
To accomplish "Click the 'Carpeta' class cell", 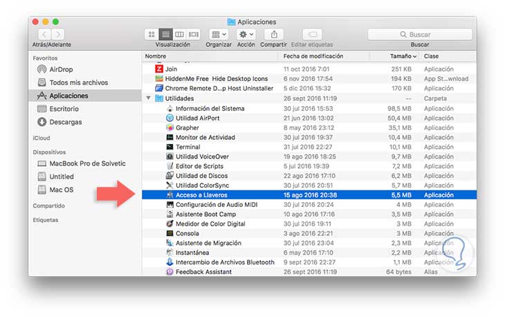I will click(435, 98).
